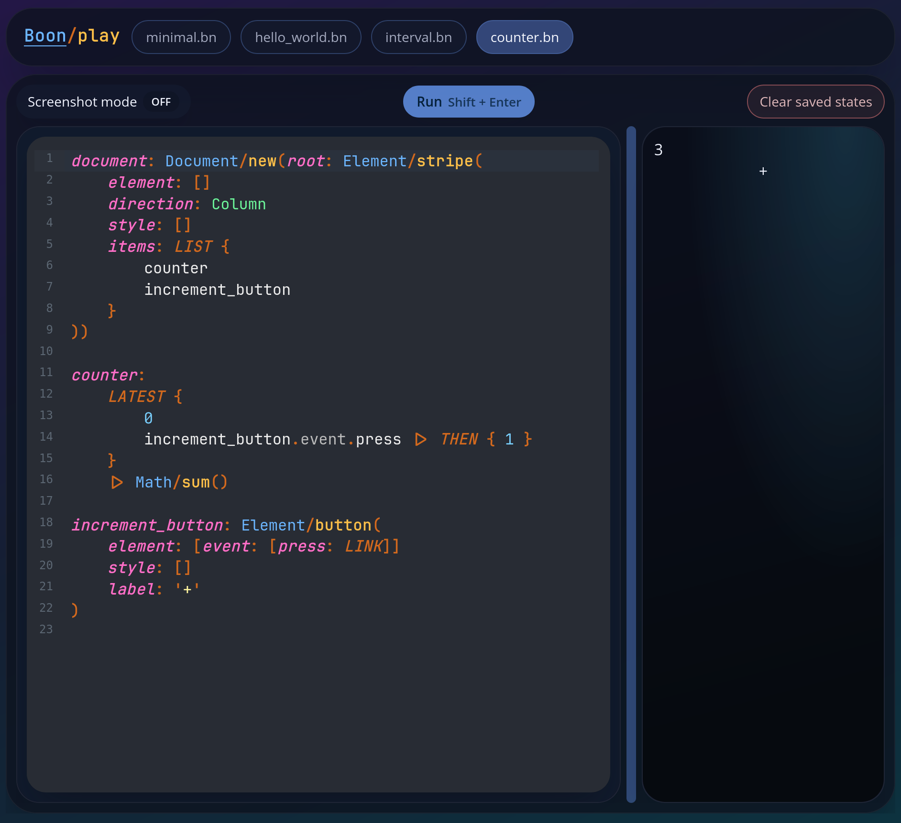Click the LIST opening brace on line 5
The image size is (901, 823).
click(x=225, y=247)
